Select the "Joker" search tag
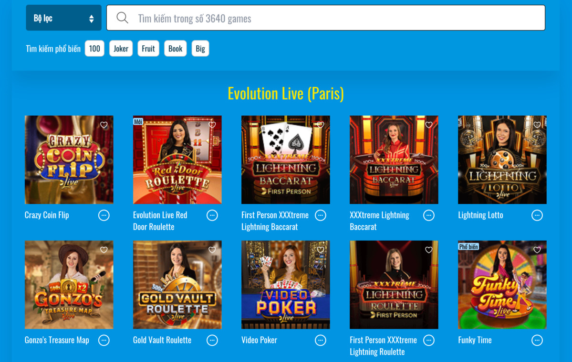The height and width of the screenshot is (362, 572). coord(121,48)
